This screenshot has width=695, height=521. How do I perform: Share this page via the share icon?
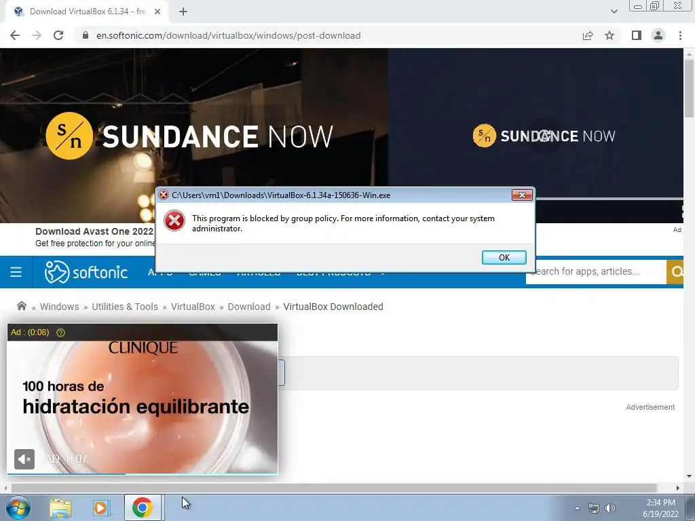588,35
